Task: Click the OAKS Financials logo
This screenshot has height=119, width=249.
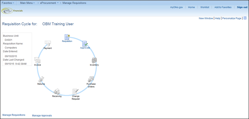Action: pyautogui.click(x=12, y=11)
